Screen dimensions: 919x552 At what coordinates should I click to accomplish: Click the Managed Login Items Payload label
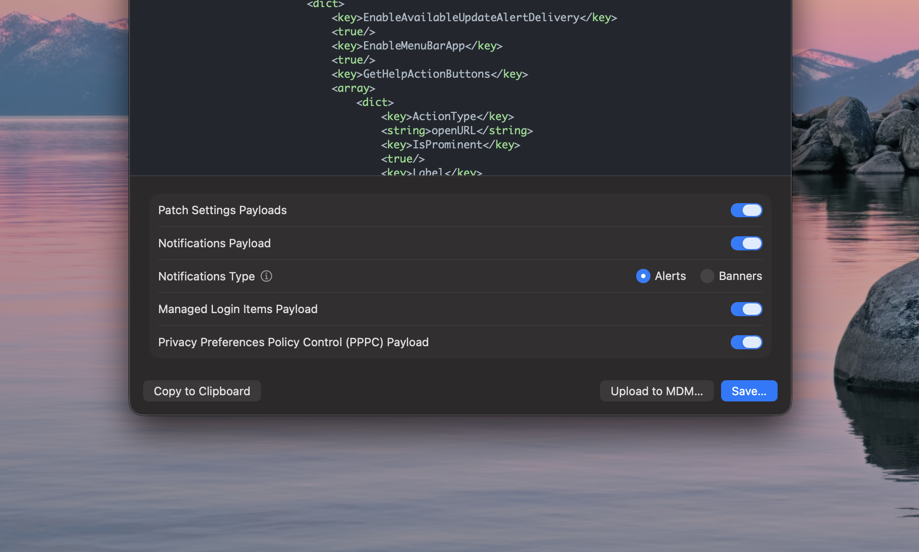(x=238, y=309)
